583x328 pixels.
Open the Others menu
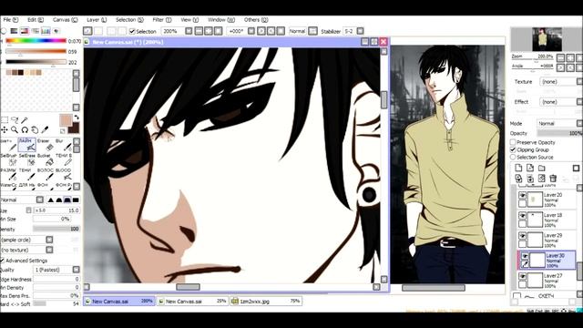[256, 20]
